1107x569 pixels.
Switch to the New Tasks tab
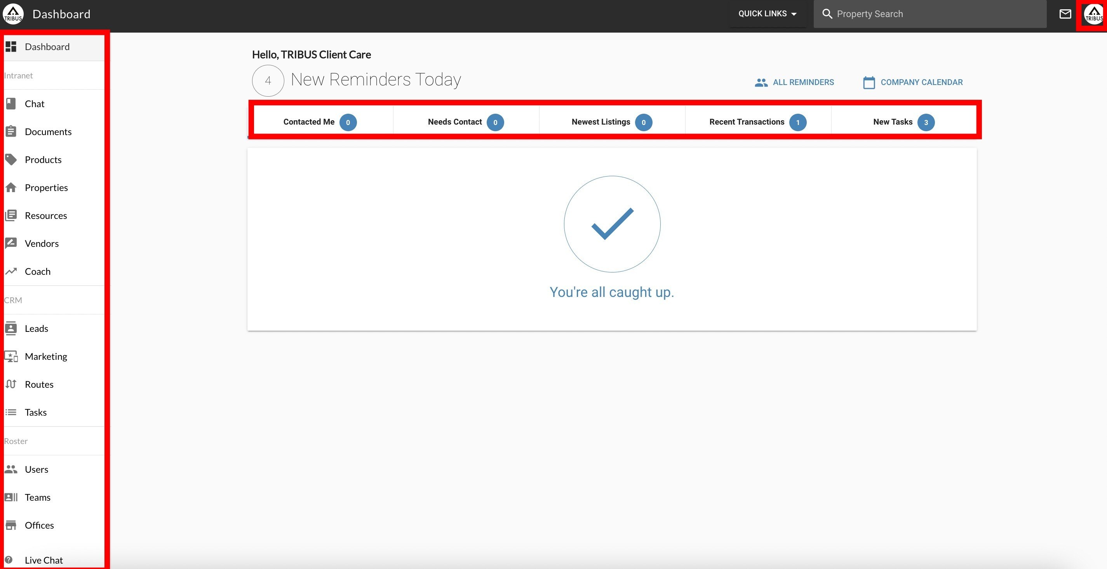pos(904,122)
